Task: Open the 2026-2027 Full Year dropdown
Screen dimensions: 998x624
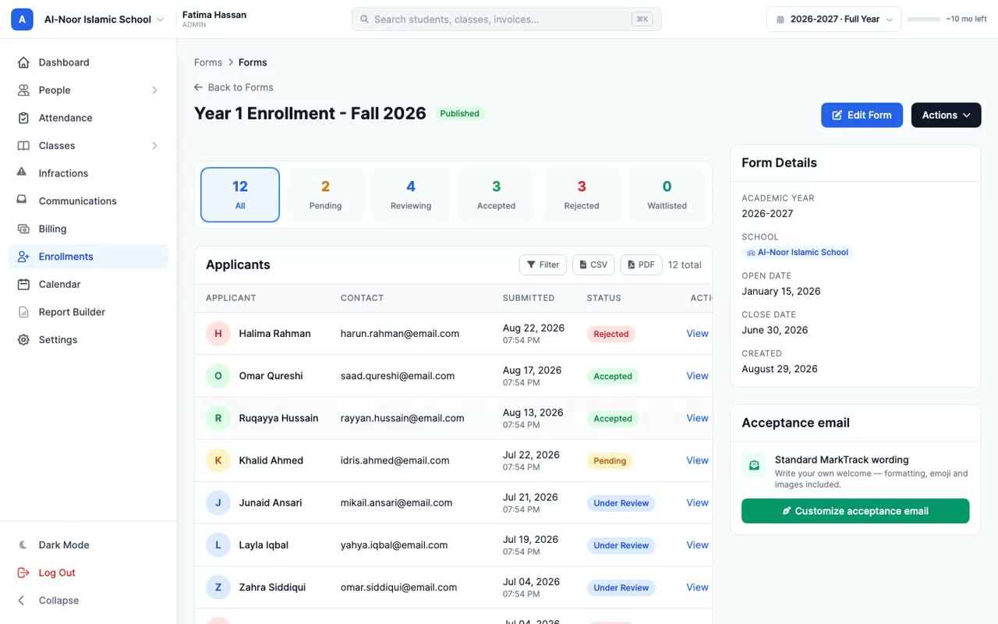Action: (x=833, y=19)
